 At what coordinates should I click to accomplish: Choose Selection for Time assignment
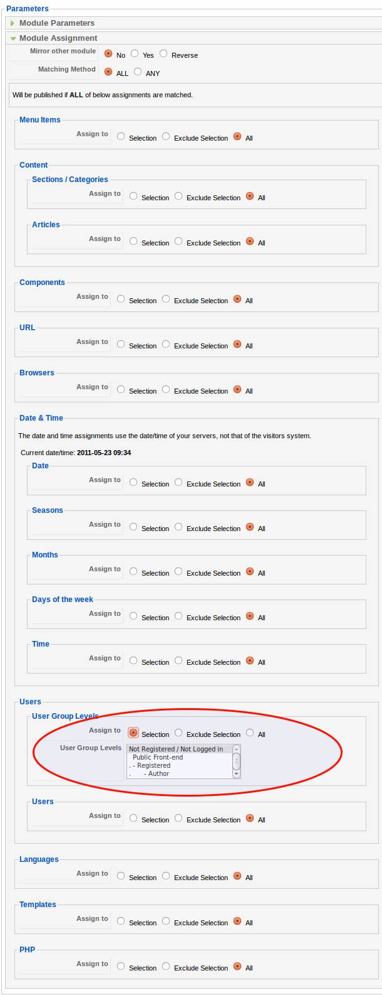click(x=133, y=660)
